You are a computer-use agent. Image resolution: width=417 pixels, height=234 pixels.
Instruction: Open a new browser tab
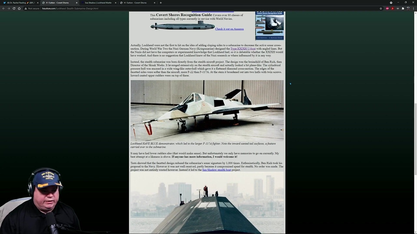click(x=161, y=3)
